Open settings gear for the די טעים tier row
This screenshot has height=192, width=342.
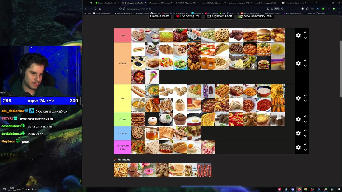pyautogui.click(x=298, y=98)
